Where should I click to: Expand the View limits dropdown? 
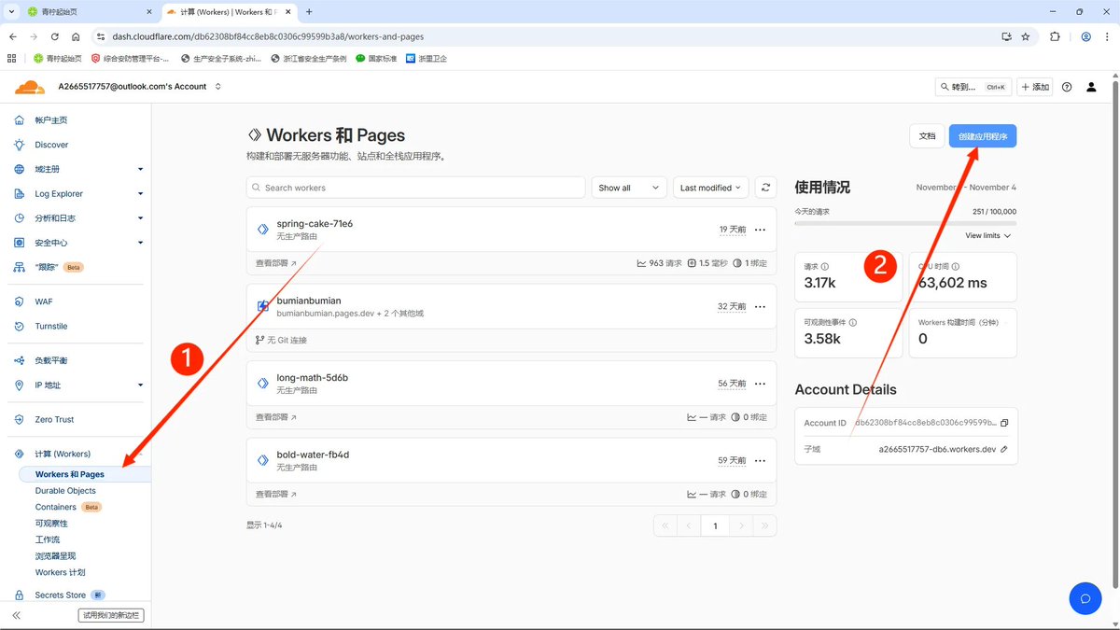click(x=988, y=236)
